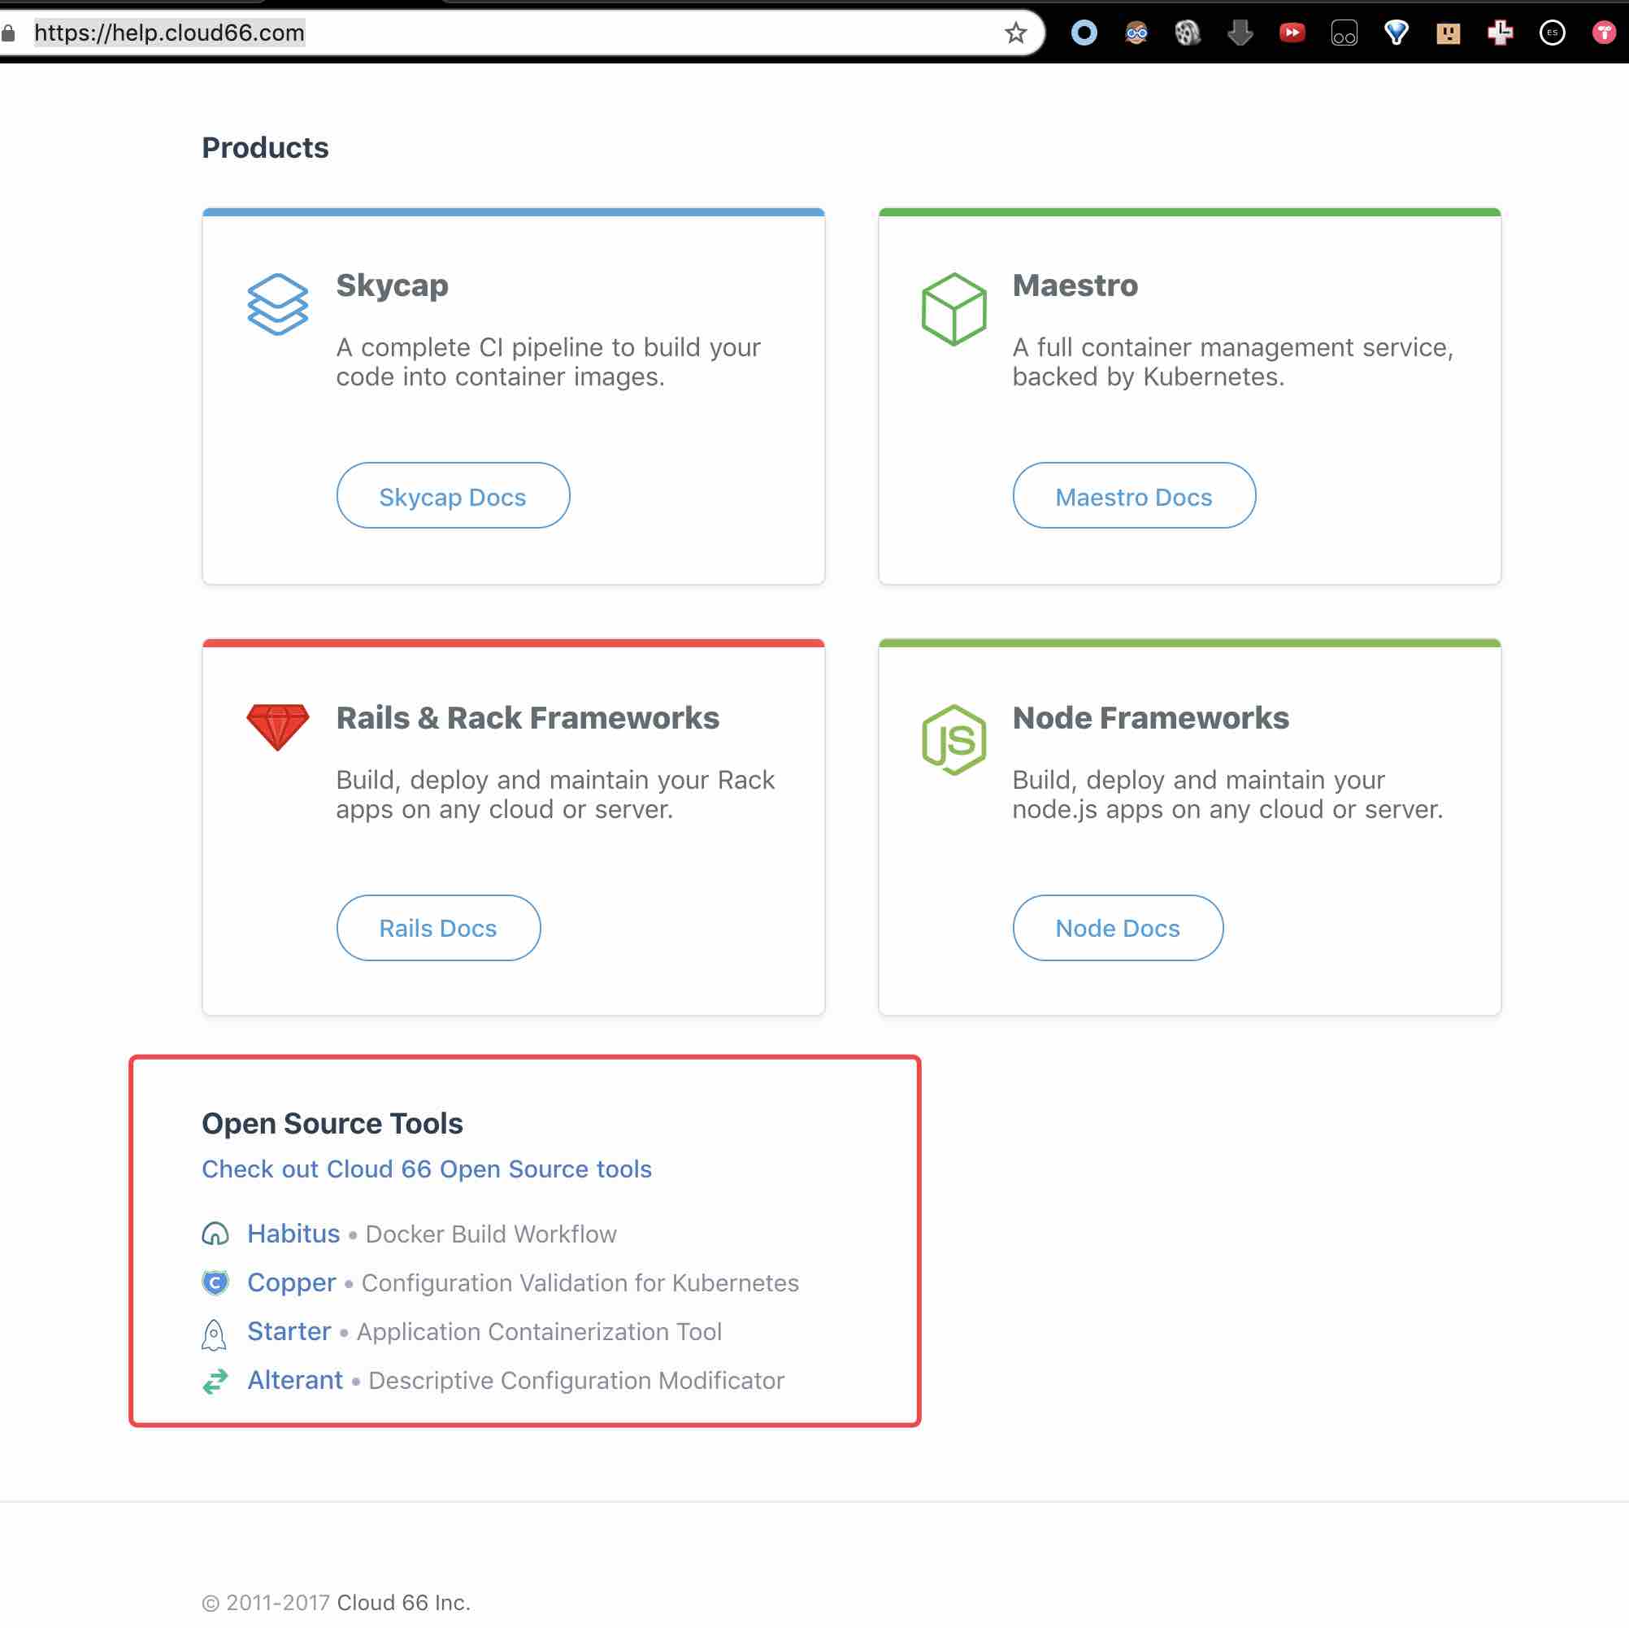Click the film reel extension icon
This screenshot has width=1629, height=1628.
coord(1187,33)
